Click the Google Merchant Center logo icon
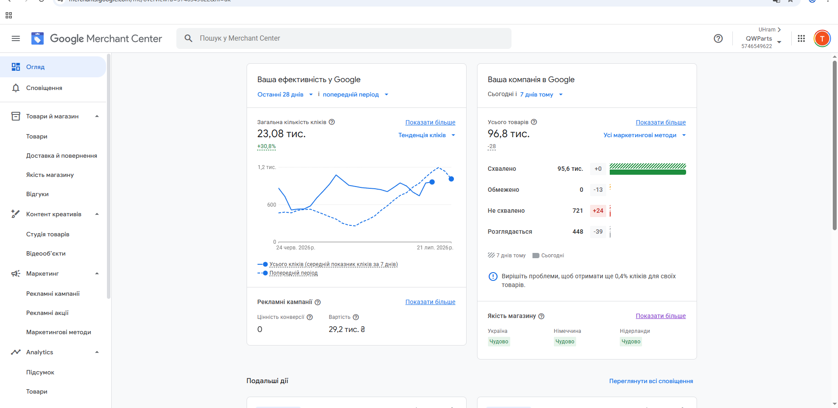This screenshot has width=838, height=408. (x=38, y=38)
